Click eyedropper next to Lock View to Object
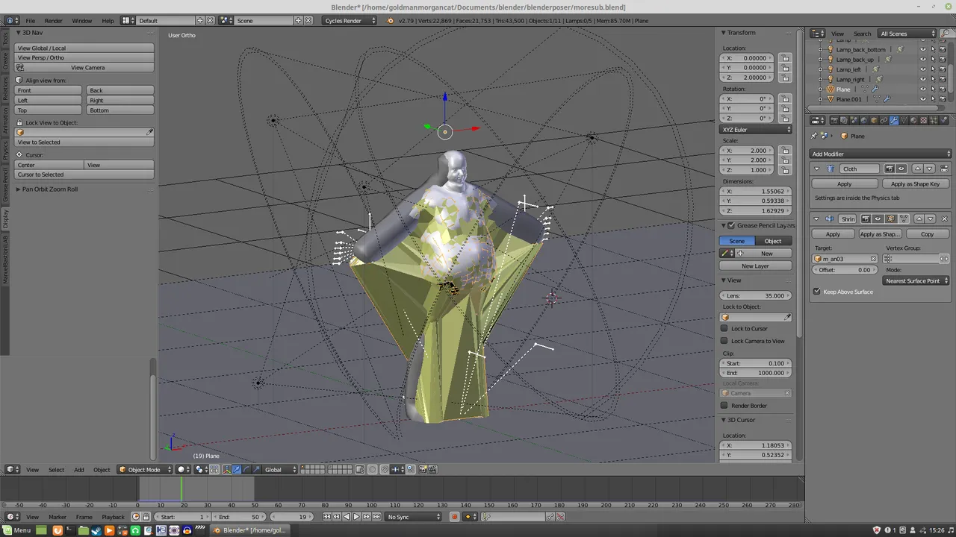The width and height of the screenshot is (956, 537). pyautogui.click(x=149, y=132)
